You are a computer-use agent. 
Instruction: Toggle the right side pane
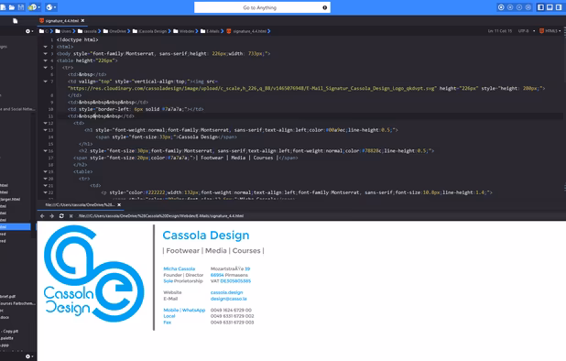559,7
